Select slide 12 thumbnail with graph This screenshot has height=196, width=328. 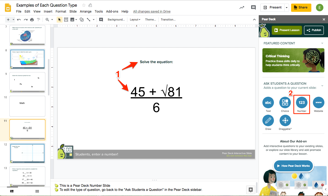(27, 153)
